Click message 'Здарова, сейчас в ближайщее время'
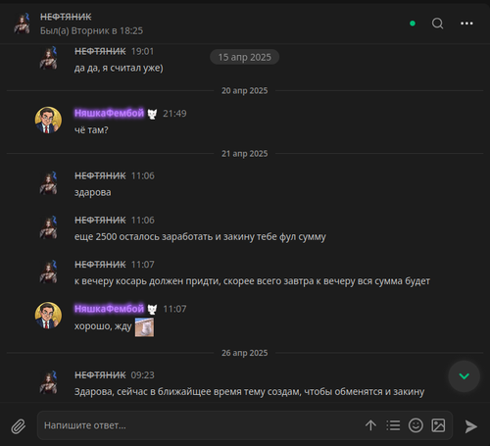 (x=249, y=391)
